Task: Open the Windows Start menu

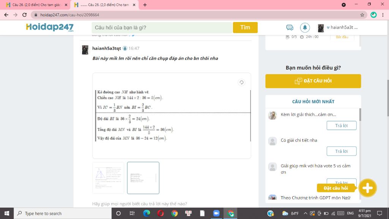Action: [x=7, y=213]
